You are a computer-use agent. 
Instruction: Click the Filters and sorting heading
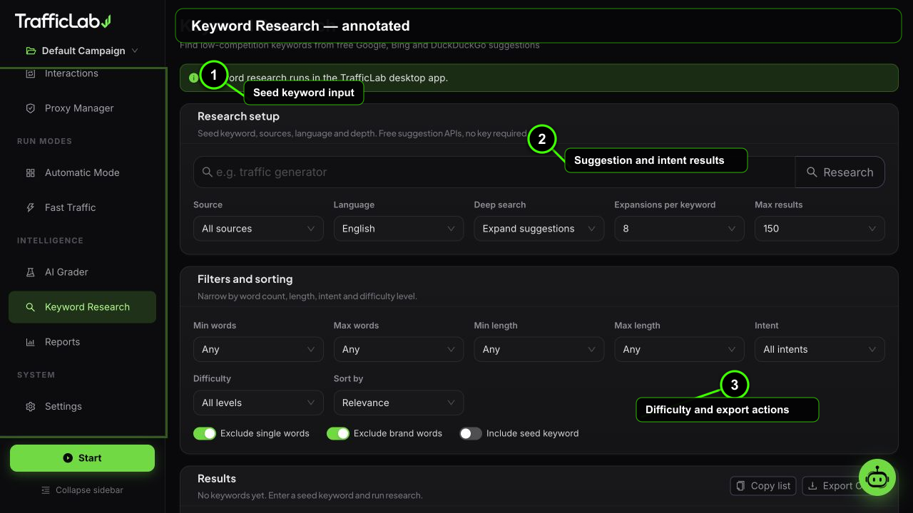(x=245, y=279)
